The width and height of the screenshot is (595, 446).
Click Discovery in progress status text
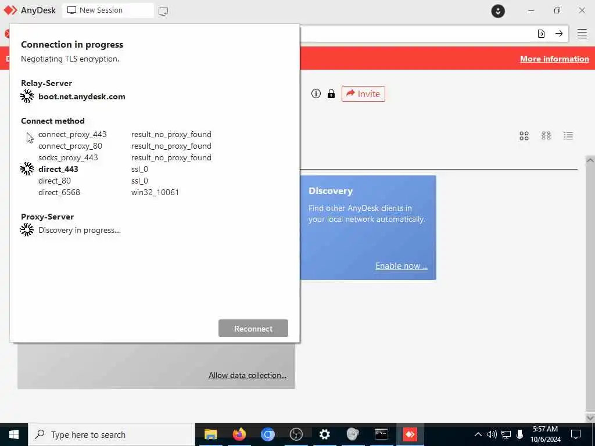coord(79,230)
